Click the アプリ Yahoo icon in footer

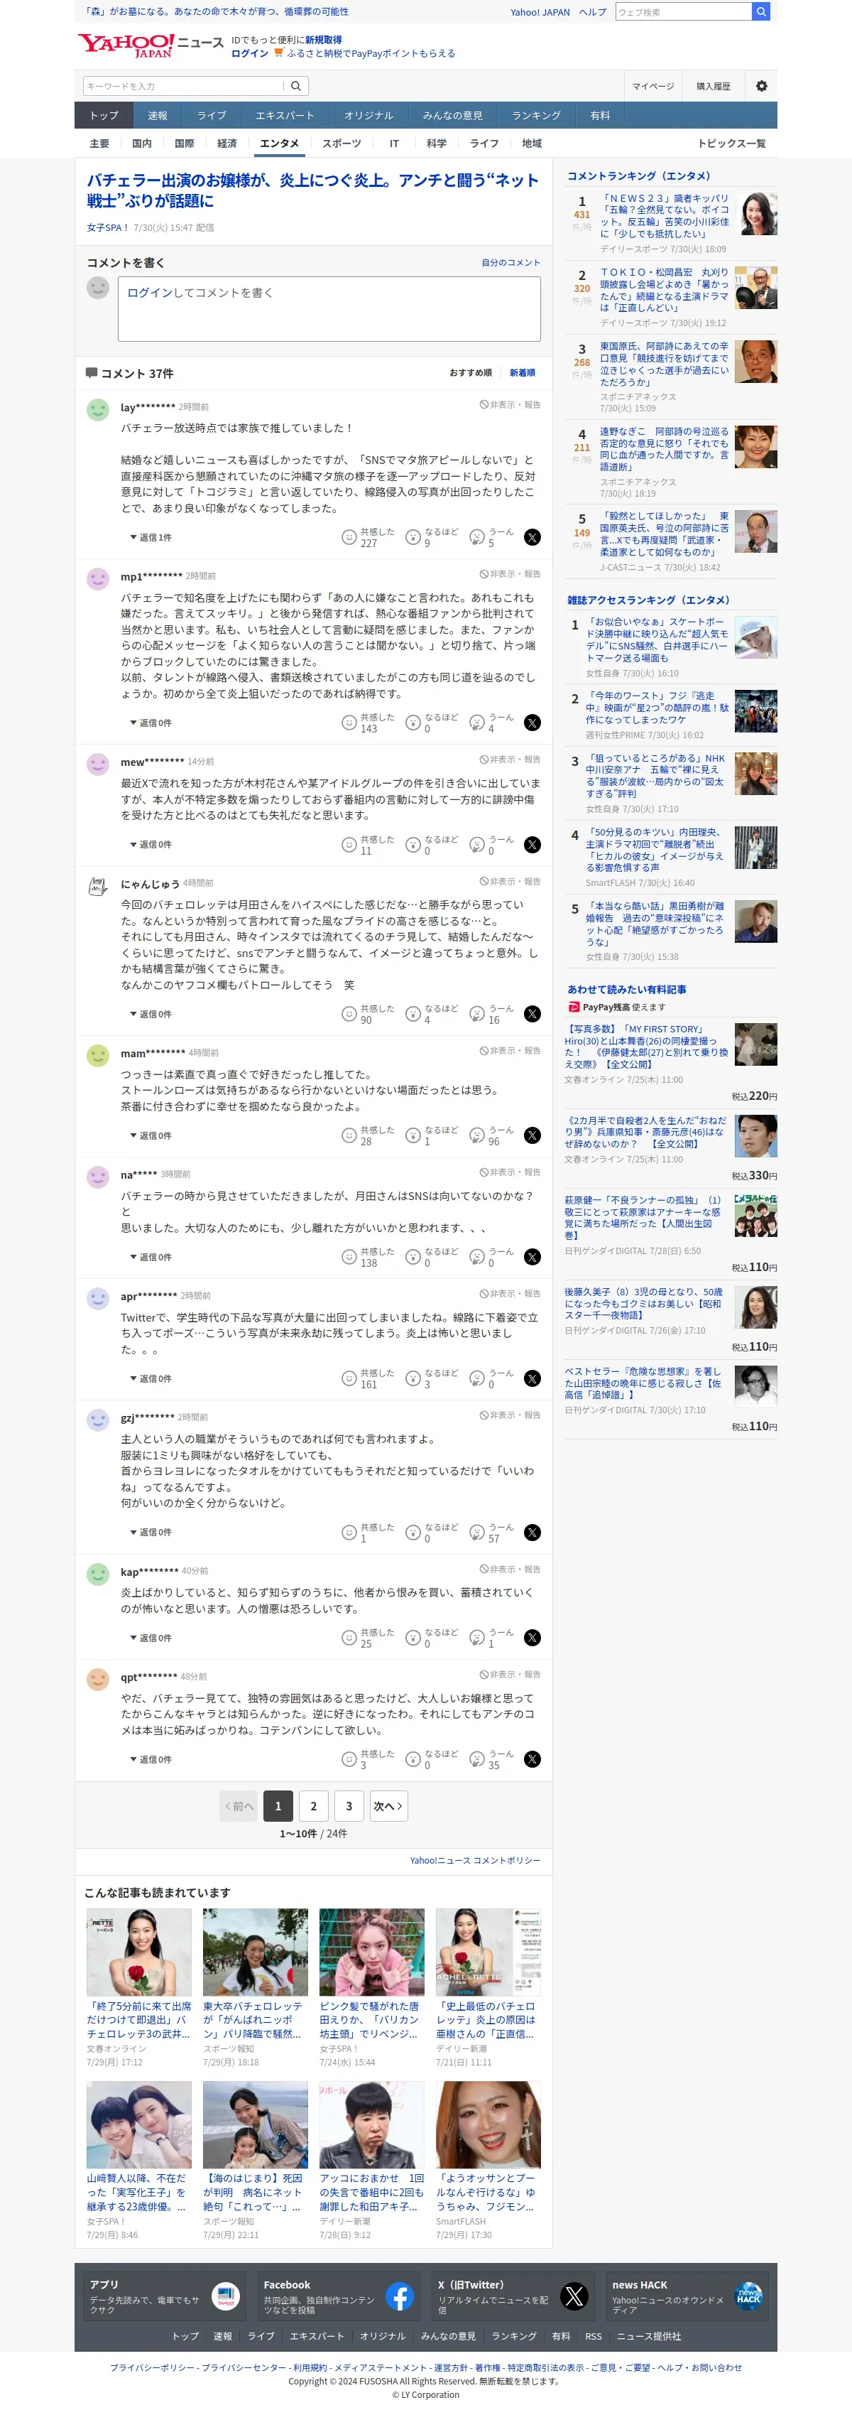click(225, 2296)
